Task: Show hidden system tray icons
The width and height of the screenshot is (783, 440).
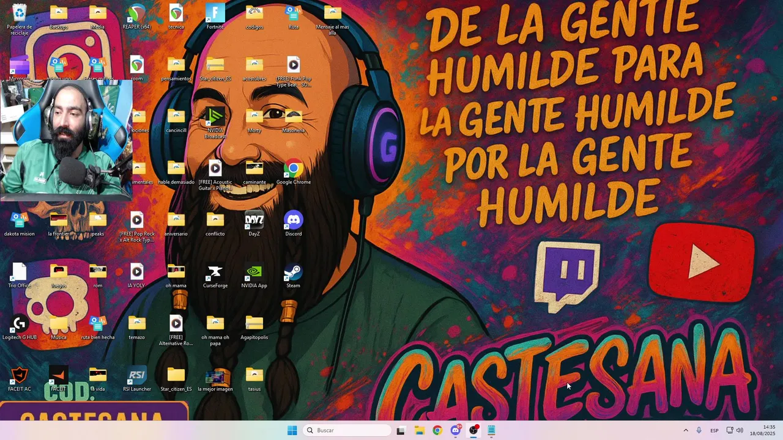Action: click(x=686, y=430)
